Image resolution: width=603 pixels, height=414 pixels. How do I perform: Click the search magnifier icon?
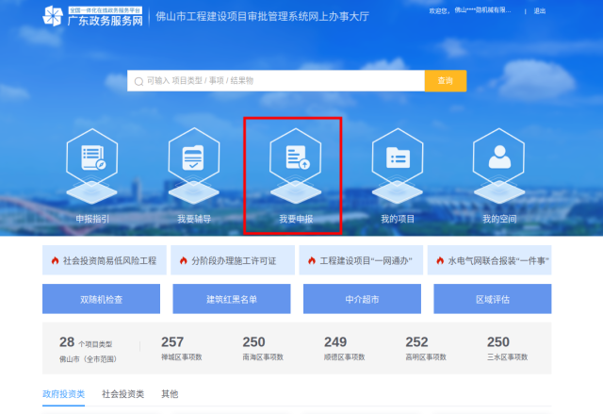click(x=139, y=81)
